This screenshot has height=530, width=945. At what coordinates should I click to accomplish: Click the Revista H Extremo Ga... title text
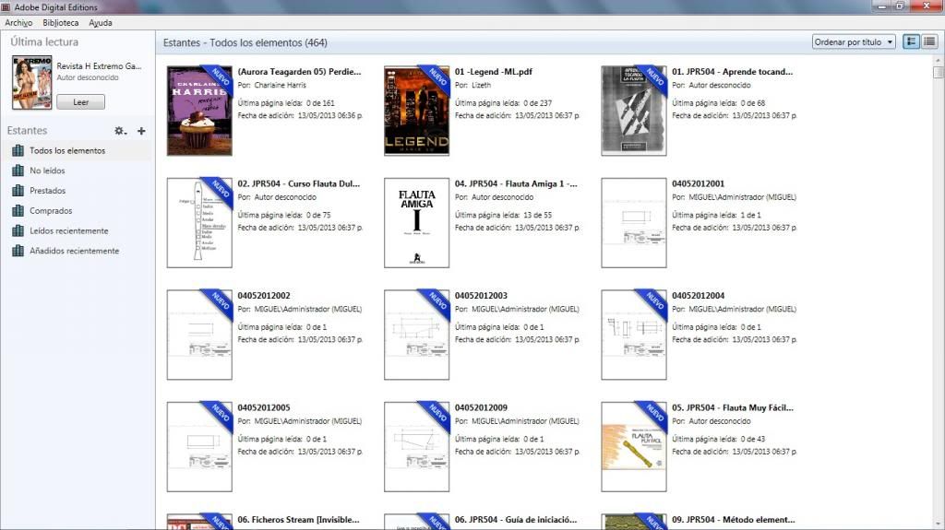[x=100, y=66]
